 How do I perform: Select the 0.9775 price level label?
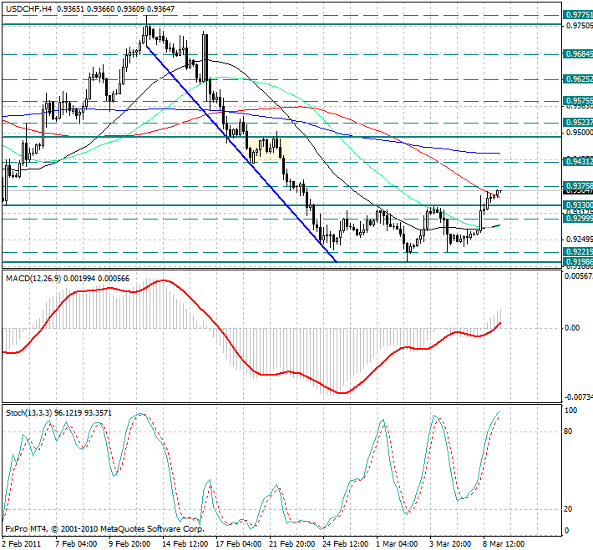click(x=578, y=15)
